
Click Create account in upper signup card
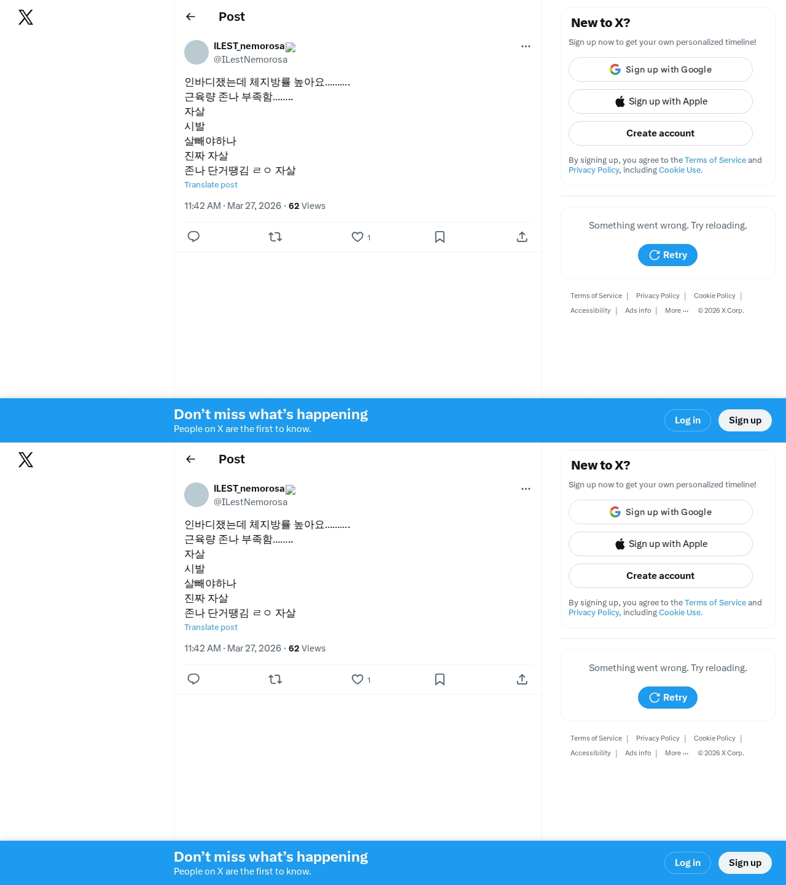pyautogui.click(x=661, y=133)
